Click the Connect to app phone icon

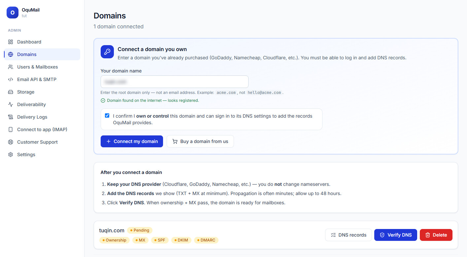point(11,129)
